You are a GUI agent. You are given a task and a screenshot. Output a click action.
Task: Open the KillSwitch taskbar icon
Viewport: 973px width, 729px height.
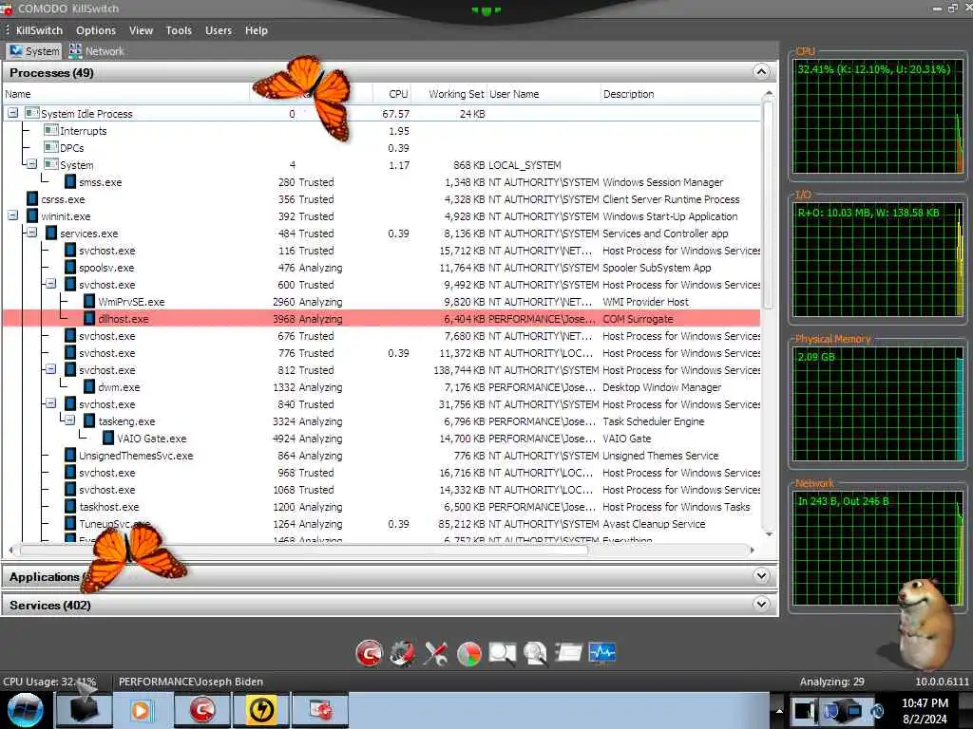[x=319, y=710]
